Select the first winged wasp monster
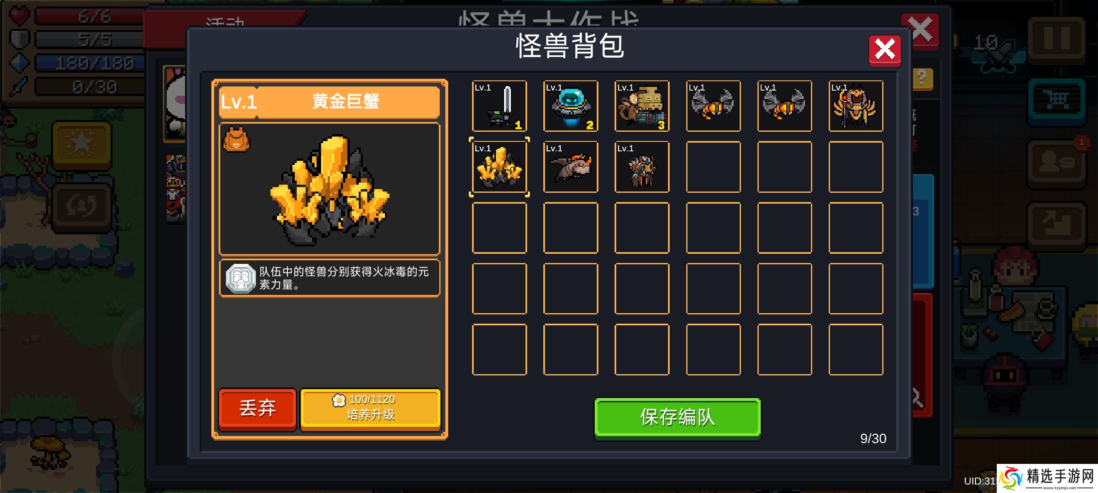 pos(713,106)
